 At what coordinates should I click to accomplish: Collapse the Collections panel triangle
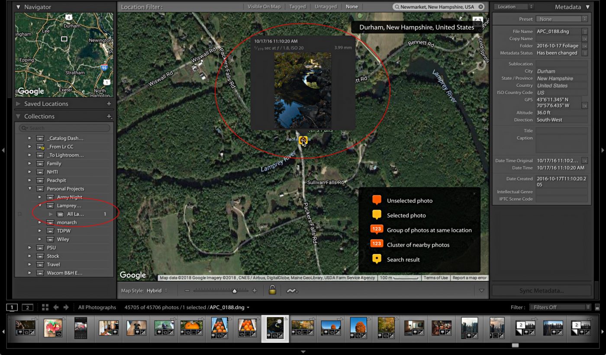18,116
